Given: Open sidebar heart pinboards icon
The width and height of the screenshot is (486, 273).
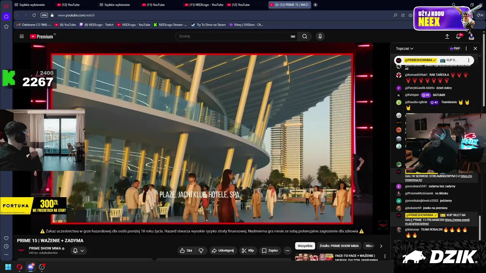Looking at the screenshot, I should point(6,238).
